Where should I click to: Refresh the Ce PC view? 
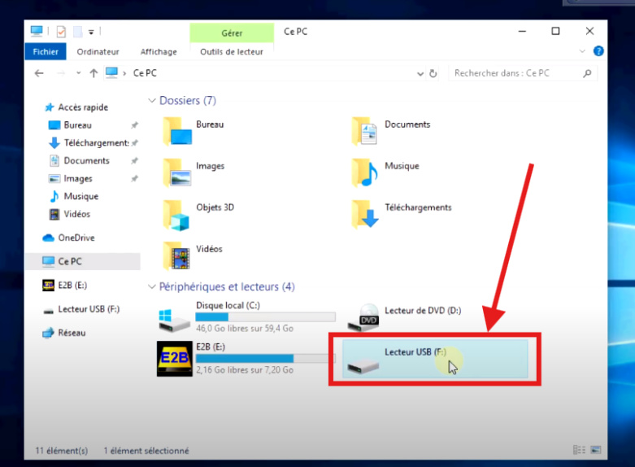click(x=433, y=73)
